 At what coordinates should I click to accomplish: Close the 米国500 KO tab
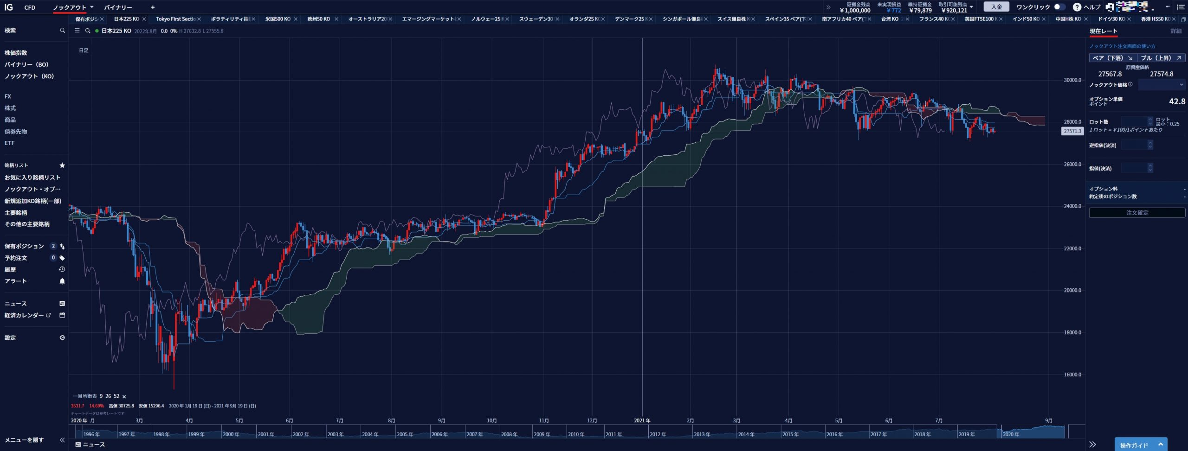pos(296,19)
